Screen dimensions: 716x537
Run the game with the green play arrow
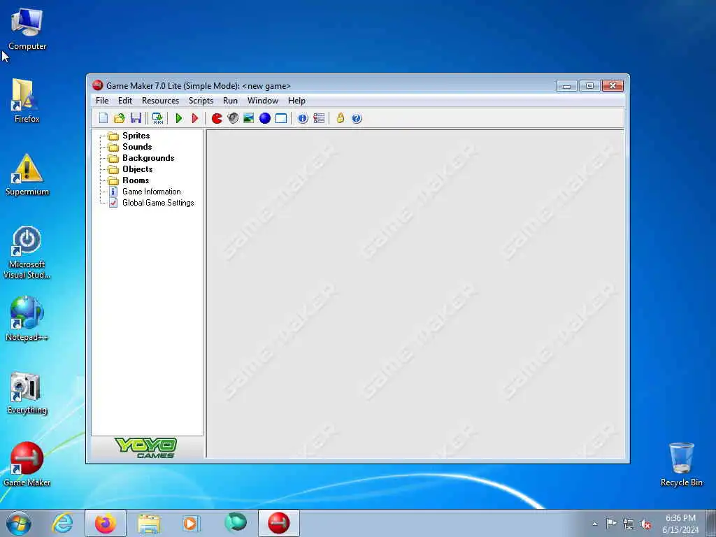point(178,118)
